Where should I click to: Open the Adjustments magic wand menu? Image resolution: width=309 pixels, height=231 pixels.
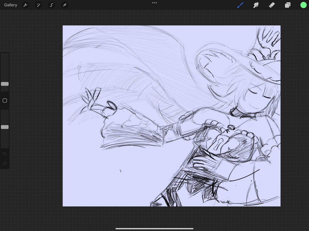tap(38, 5)
